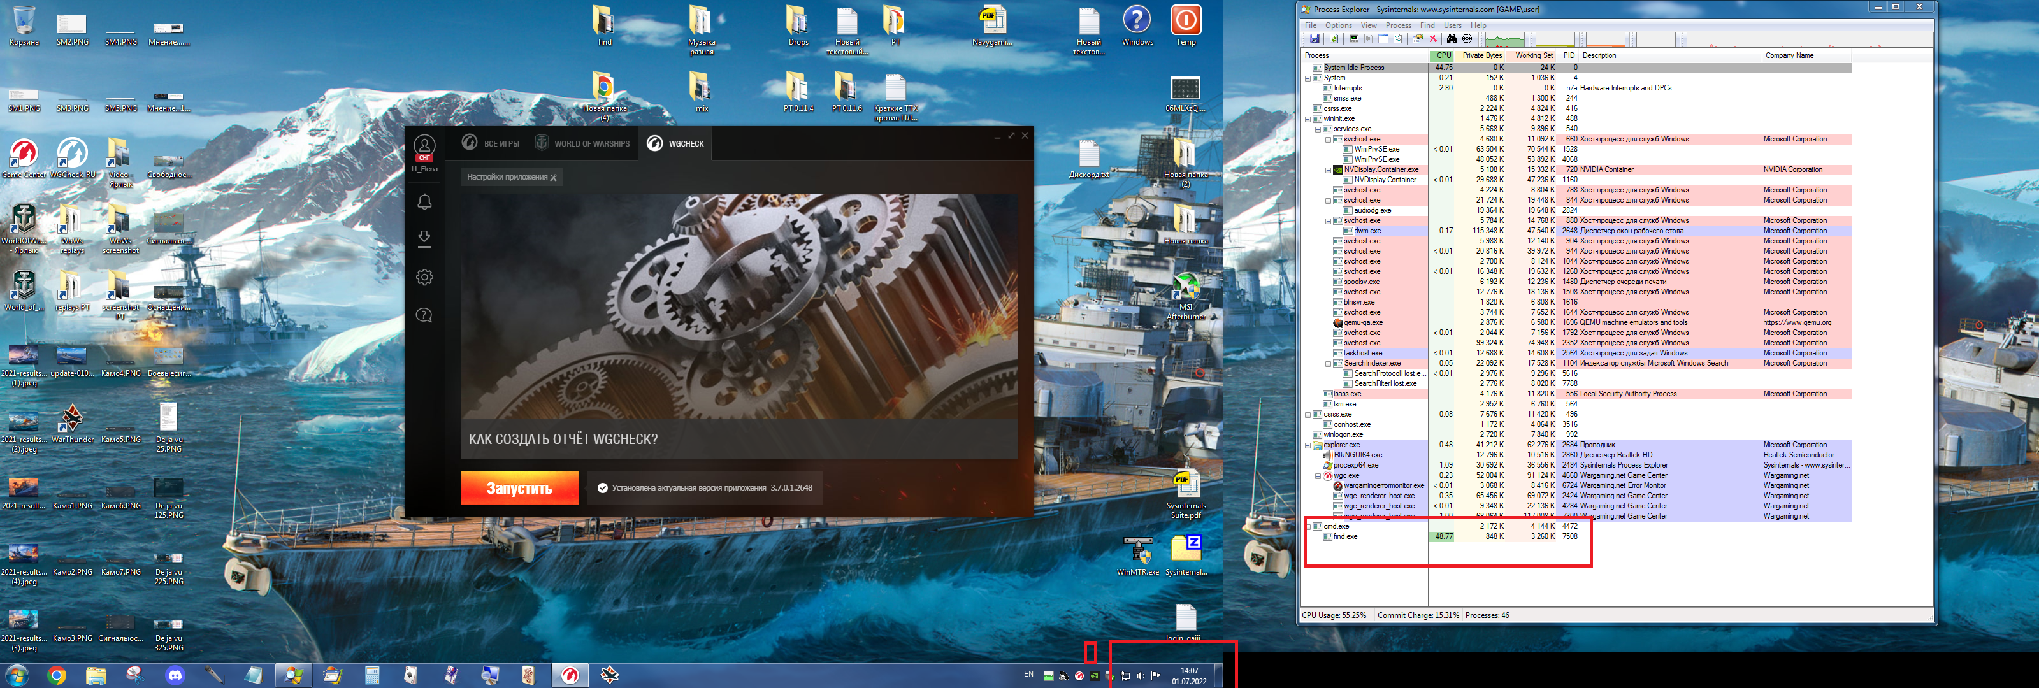Sort by Working Set column header
This screenshot has height=688, width=2039.
1532,55
